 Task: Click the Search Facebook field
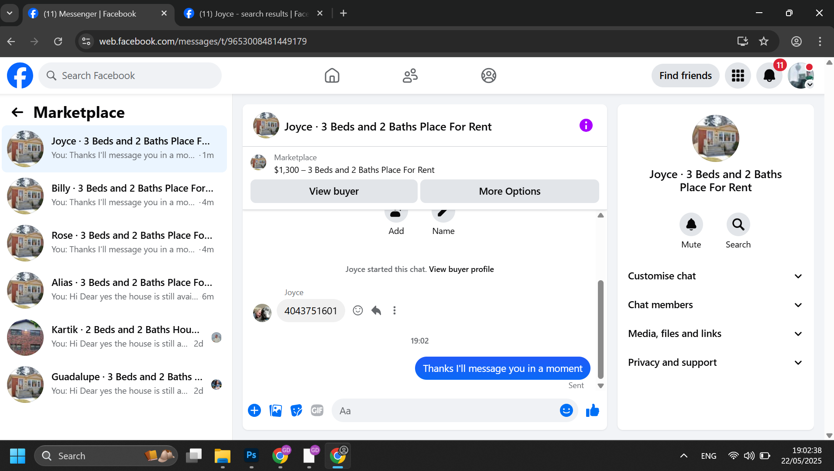click(x=130, y=76)
